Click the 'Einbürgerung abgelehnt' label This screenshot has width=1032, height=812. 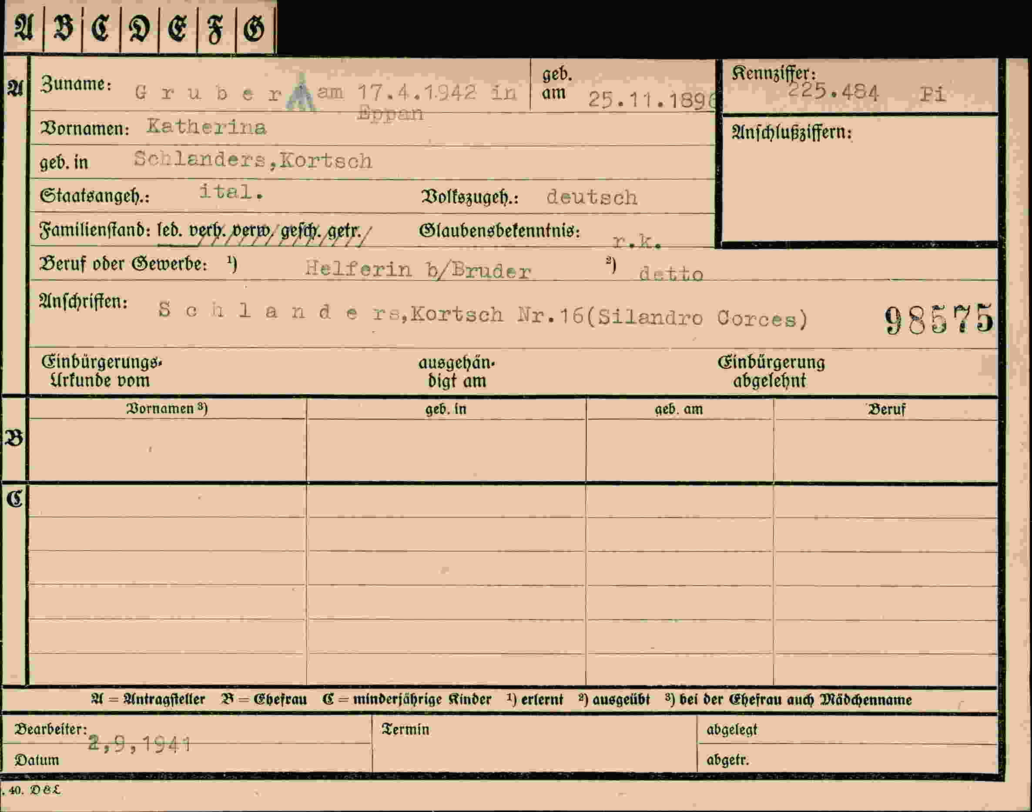771,371
